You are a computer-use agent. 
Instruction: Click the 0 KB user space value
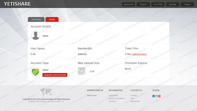[33, 54]
